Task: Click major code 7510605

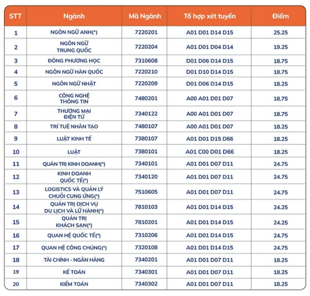Action: point(146,192)
